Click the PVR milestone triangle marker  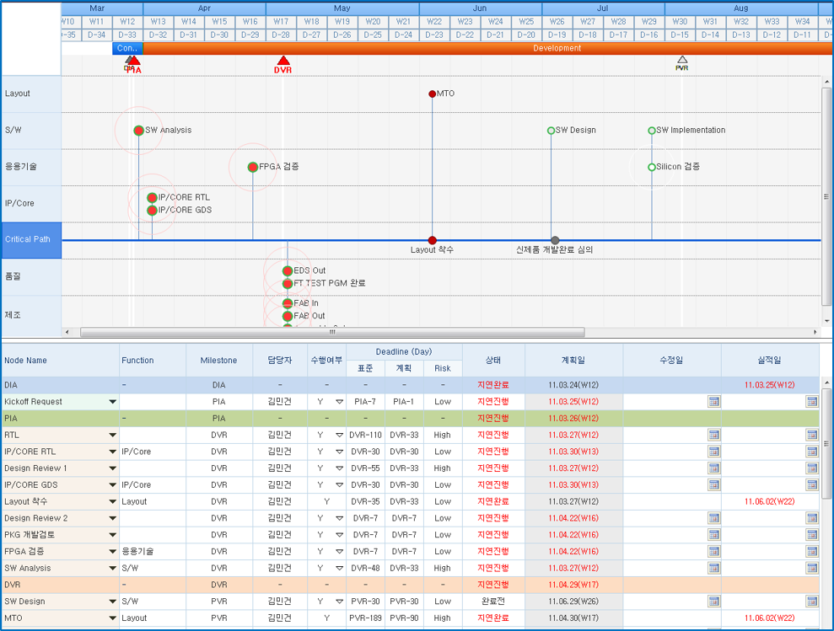click(682, 60)
